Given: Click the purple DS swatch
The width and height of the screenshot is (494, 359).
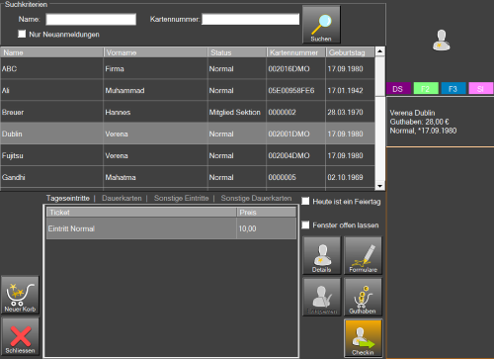Looking at the screenshot, I should tap(398, 89).
